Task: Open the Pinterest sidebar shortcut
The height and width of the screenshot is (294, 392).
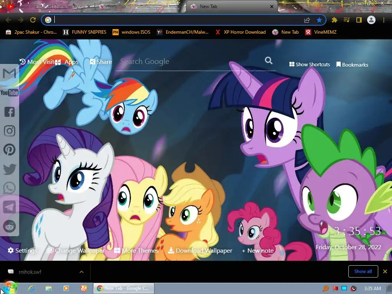Action: tap(10, 150)
